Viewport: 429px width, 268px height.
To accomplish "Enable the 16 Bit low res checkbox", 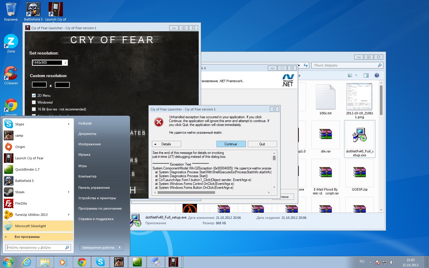I will pyautogui.click(x=34, y=109).
